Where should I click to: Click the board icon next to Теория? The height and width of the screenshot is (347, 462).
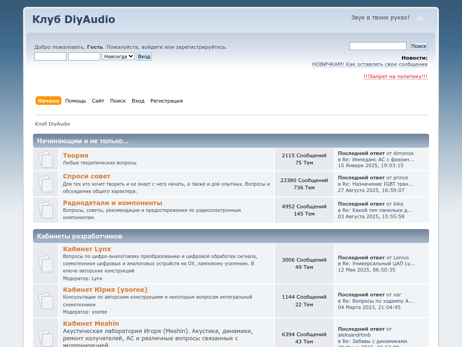coord(46,159)
